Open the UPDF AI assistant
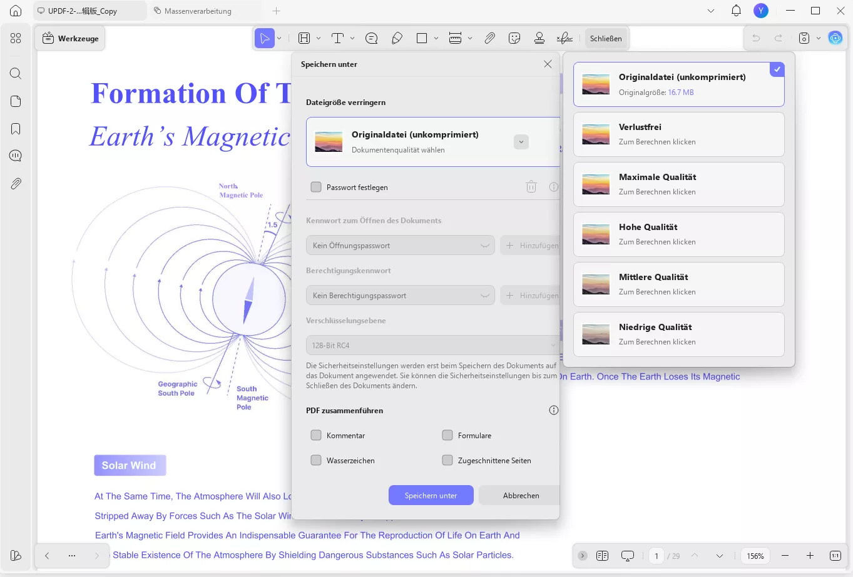 coord(835,38)
